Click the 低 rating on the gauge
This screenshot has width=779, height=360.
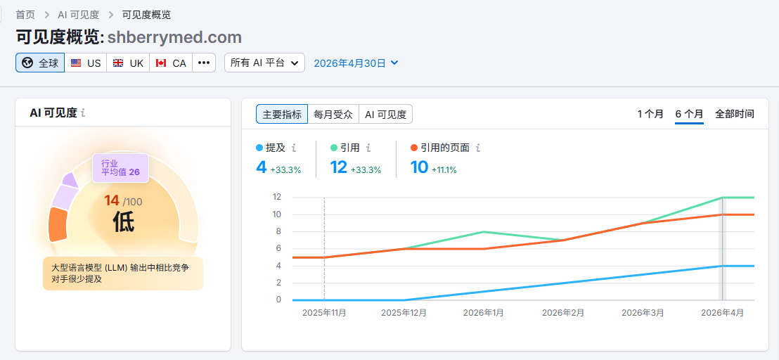[x=123, y=222]
